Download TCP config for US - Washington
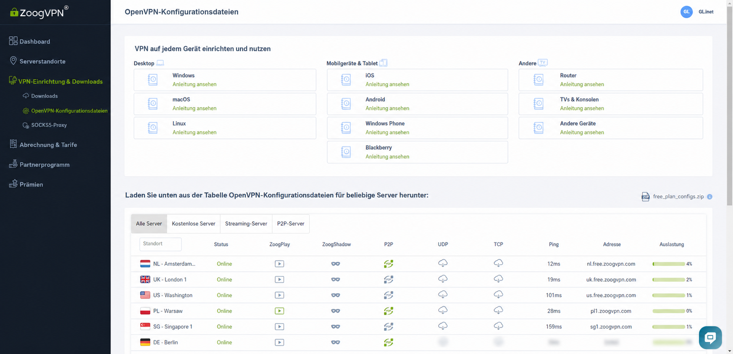733x354 pixels. 498,295
